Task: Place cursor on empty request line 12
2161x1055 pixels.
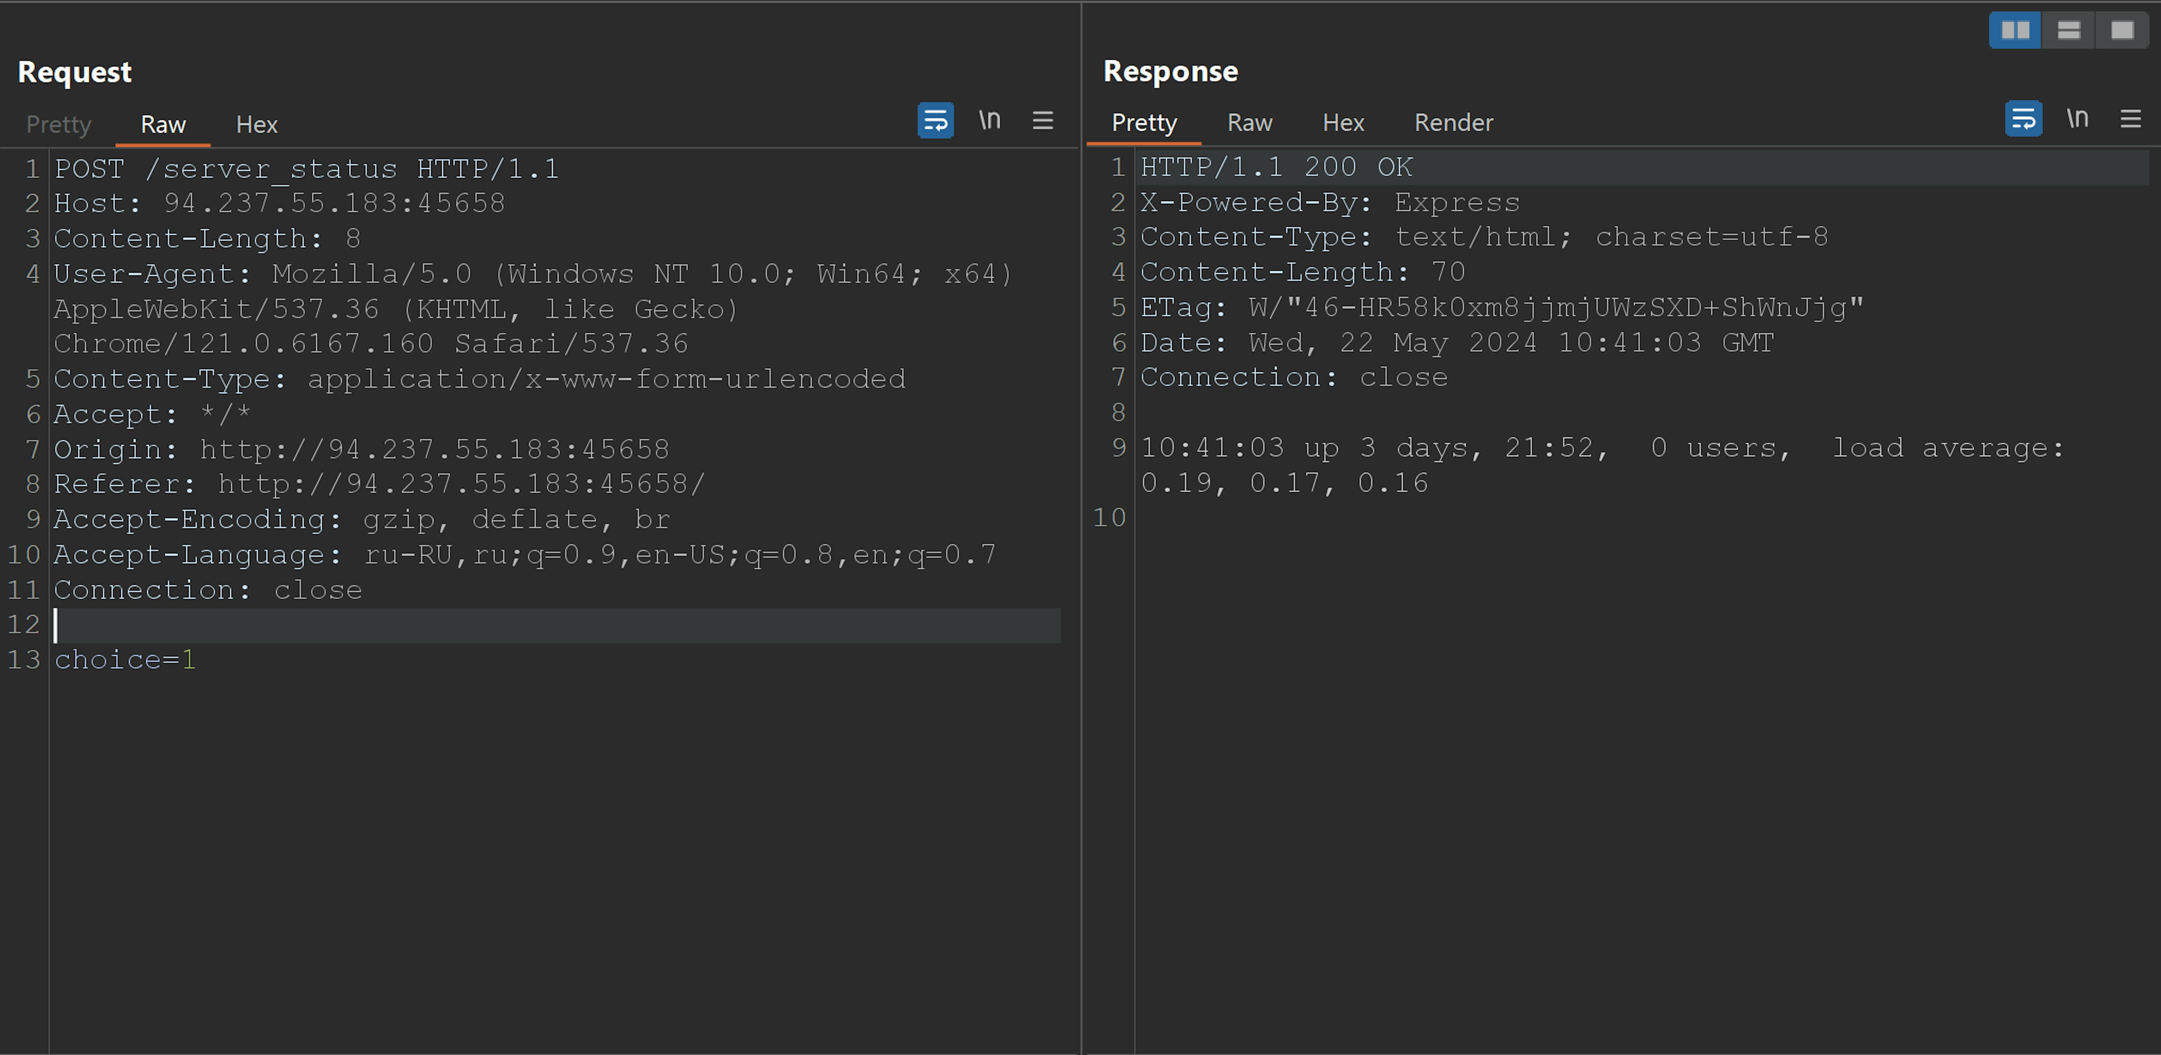Action: [x=557, y=626]
